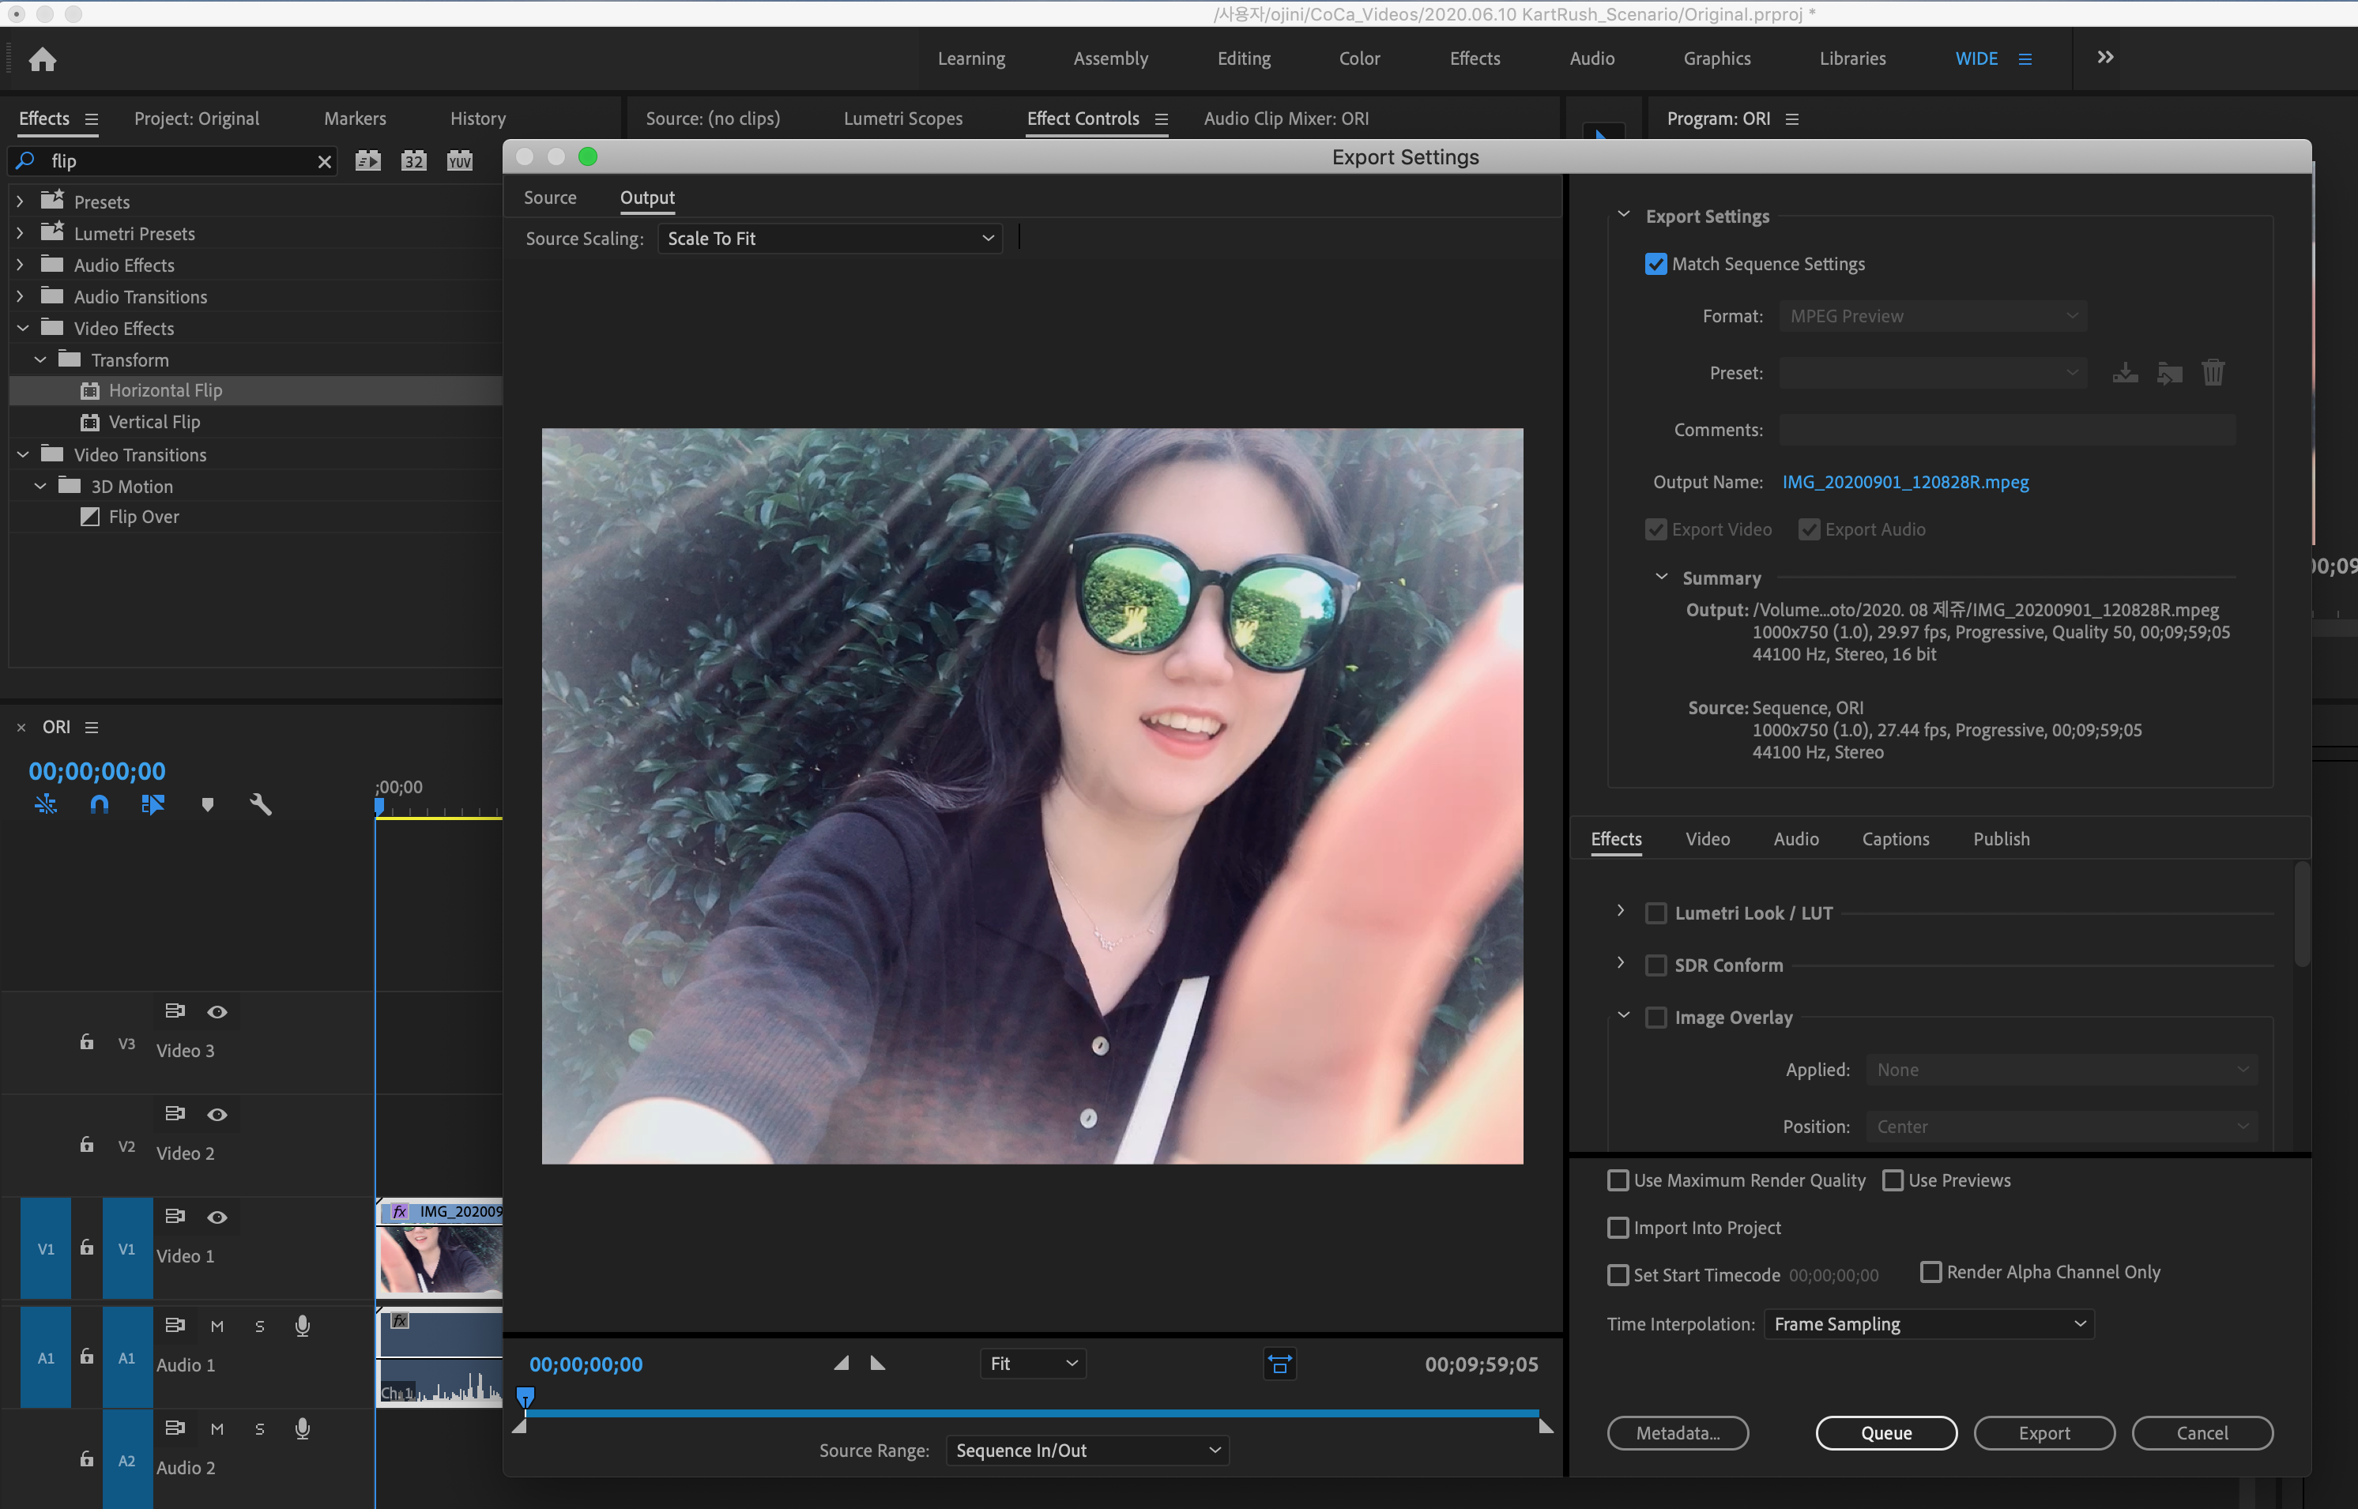Viewport: 2358px width, 1509px height.
Task: Click the wrench timeline settings icon
Action: [x=261, y=804]
